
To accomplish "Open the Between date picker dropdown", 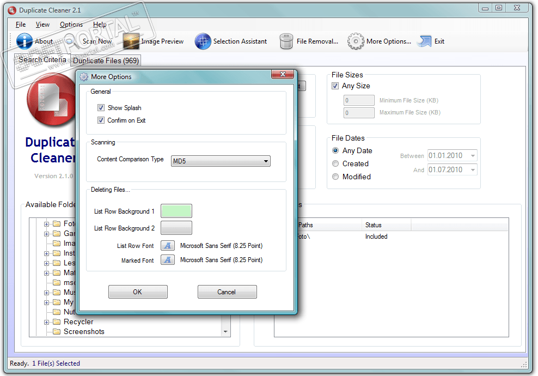I will click(x=473, y=155).
